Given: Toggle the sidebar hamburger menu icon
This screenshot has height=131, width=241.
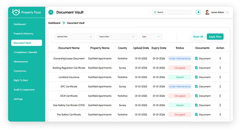Looking at the screenshot, I should [51, 12].
